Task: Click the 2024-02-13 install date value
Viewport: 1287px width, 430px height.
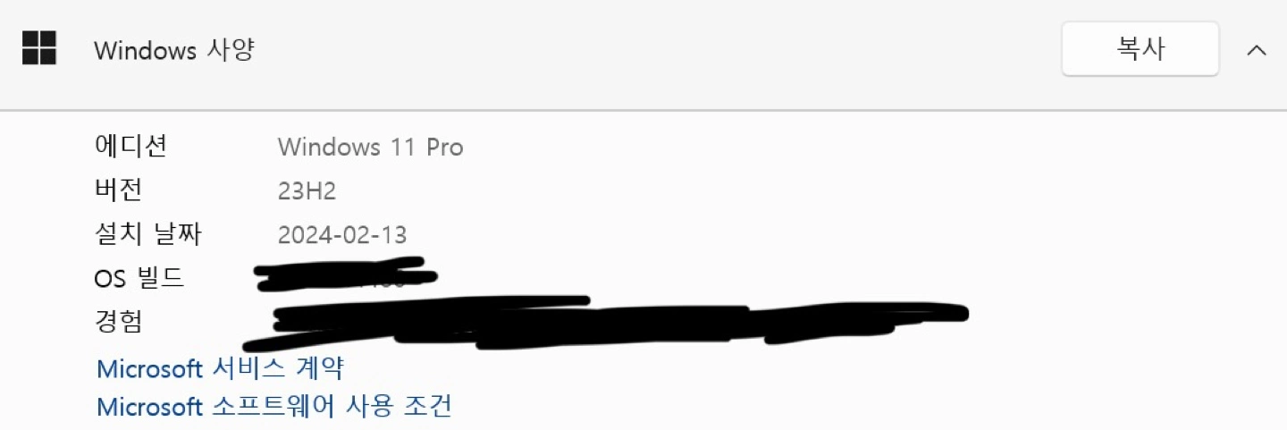Action: [x=342, y=235]
